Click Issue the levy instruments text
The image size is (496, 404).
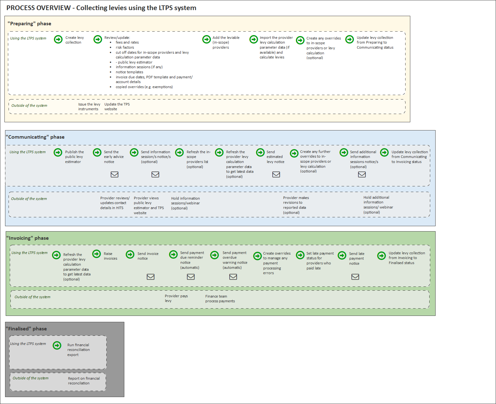point(89,107)
